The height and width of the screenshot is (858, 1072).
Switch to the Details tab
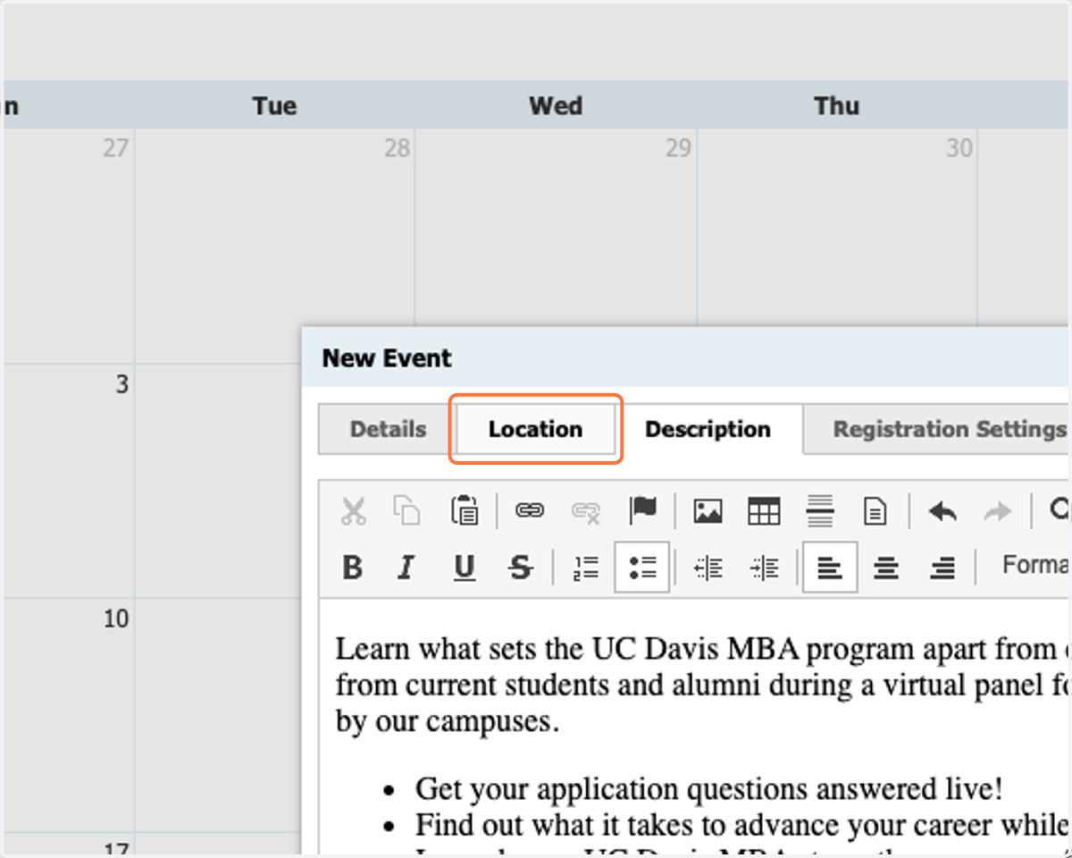click(388, 429)
